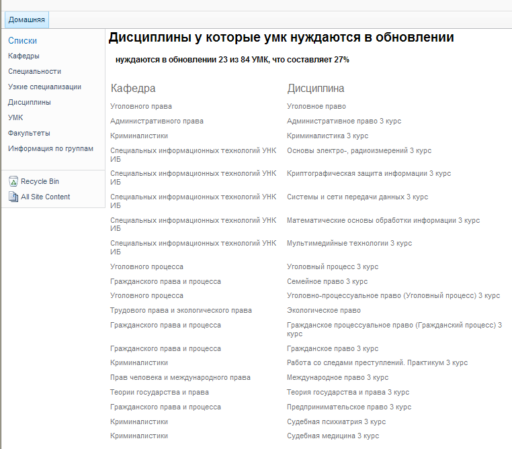Select Основы электро-, радиоизмерений 3 курс
This screenshot has height=449, width=512.
coord(359,150)
